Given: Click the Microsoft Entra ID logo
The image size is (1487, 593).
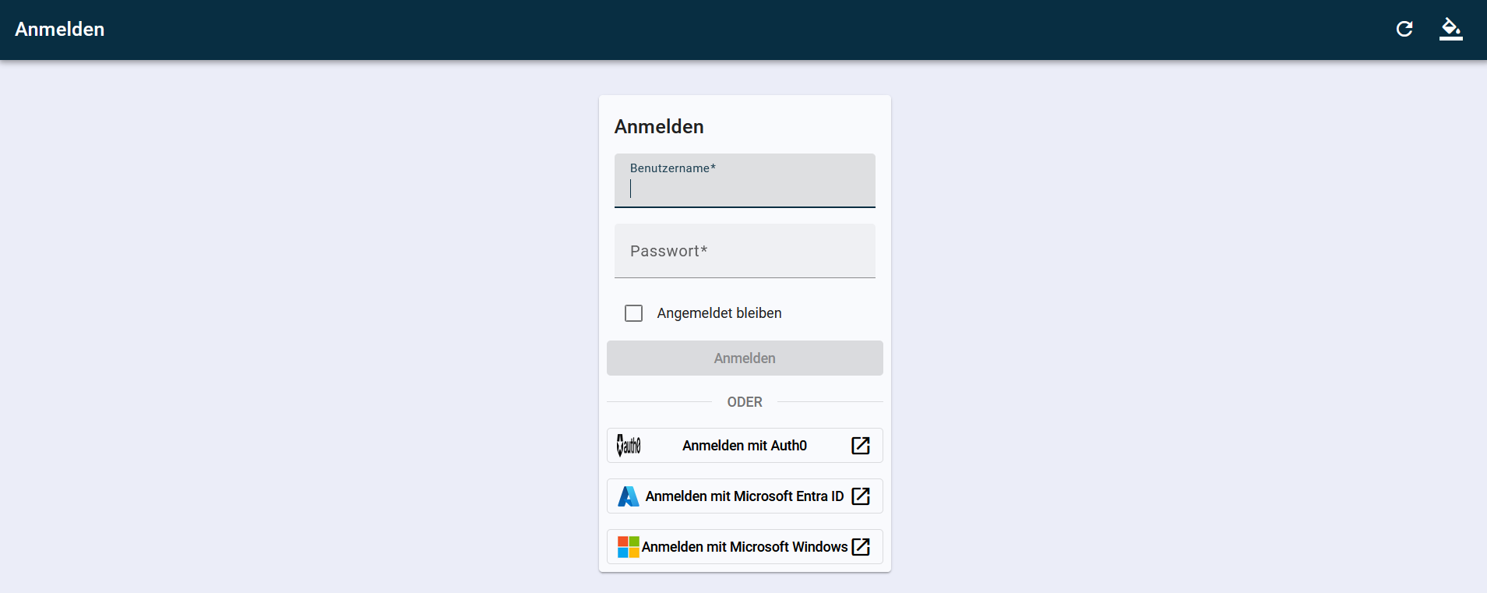Looking at the screenshot, I should (x=628, y=496).
